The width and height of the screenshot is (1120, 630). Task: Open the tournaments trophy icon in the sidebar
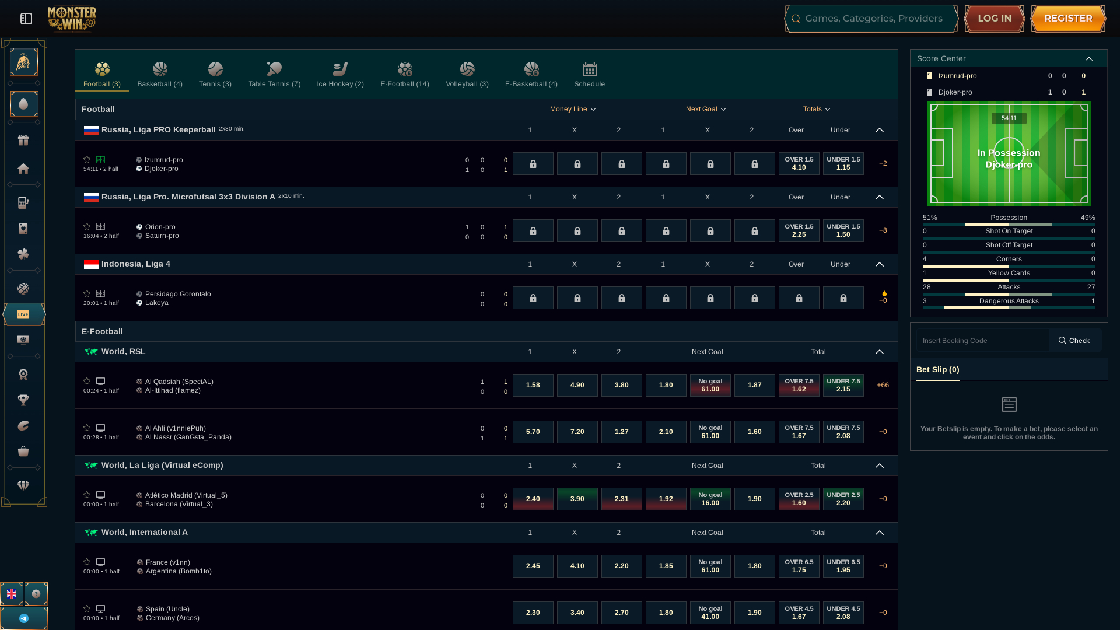pos(23,400)
